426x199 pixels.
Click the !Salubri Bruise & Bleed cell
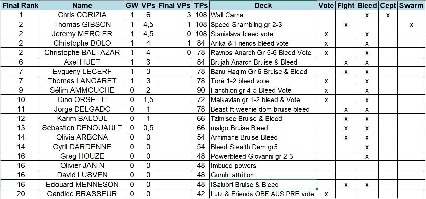click(x=263, y=185)
